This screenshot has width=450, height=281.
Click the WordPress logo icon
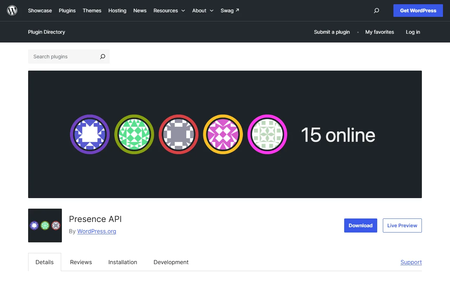(12, 11)
